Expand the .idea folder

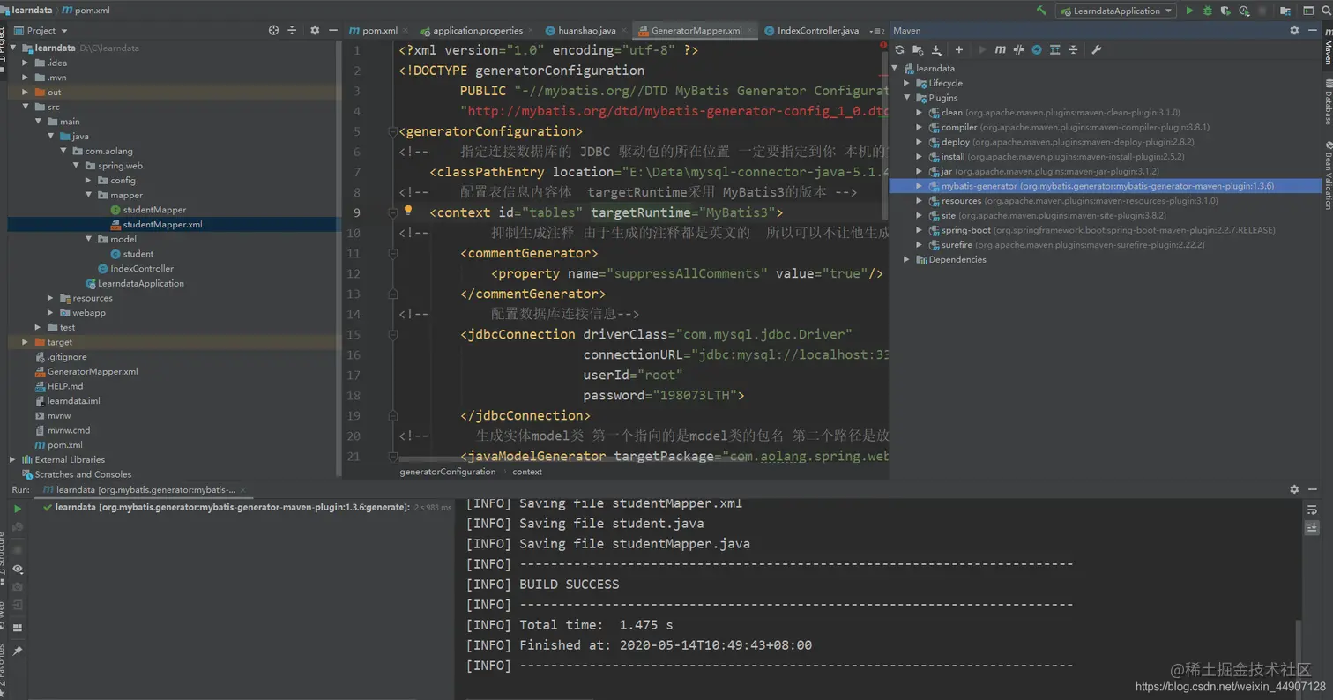coord(26,63)
